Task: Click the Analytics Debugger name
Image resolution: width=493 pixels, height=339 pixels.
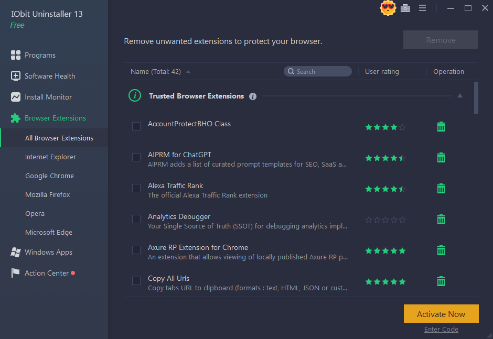Action: [179, 217]
